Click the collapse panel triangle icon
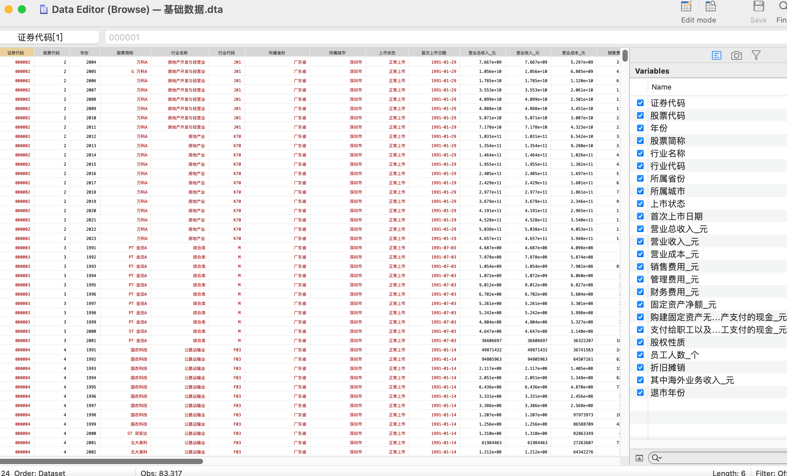 click(639, 458)
